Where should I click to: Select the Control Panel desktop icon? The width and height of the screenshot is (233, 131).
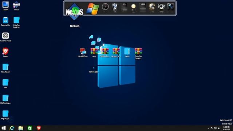5,37
